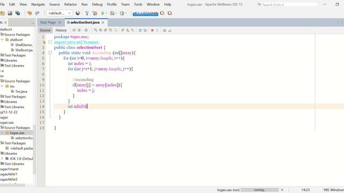
Task: Select the Source view button
Action: pyautogui.click(x=45, y=30)
